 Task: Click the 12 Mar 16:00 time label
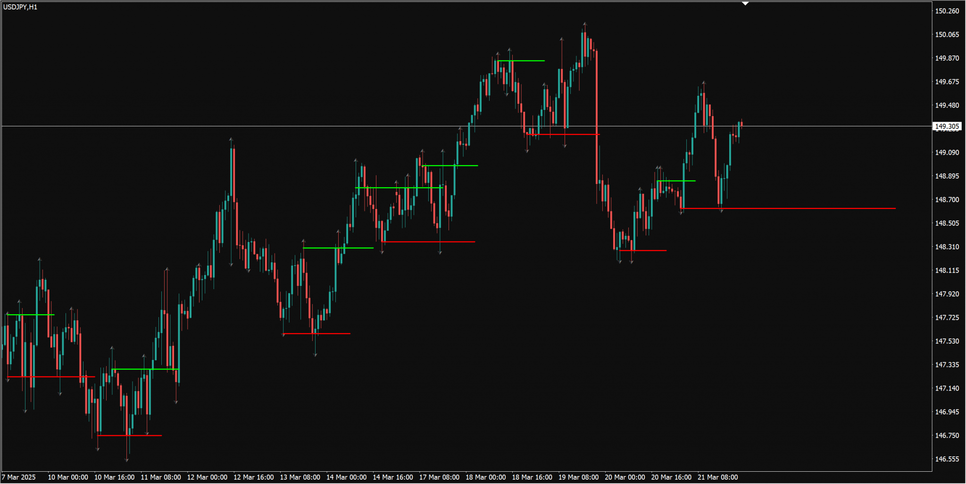[x=253, y=477]
